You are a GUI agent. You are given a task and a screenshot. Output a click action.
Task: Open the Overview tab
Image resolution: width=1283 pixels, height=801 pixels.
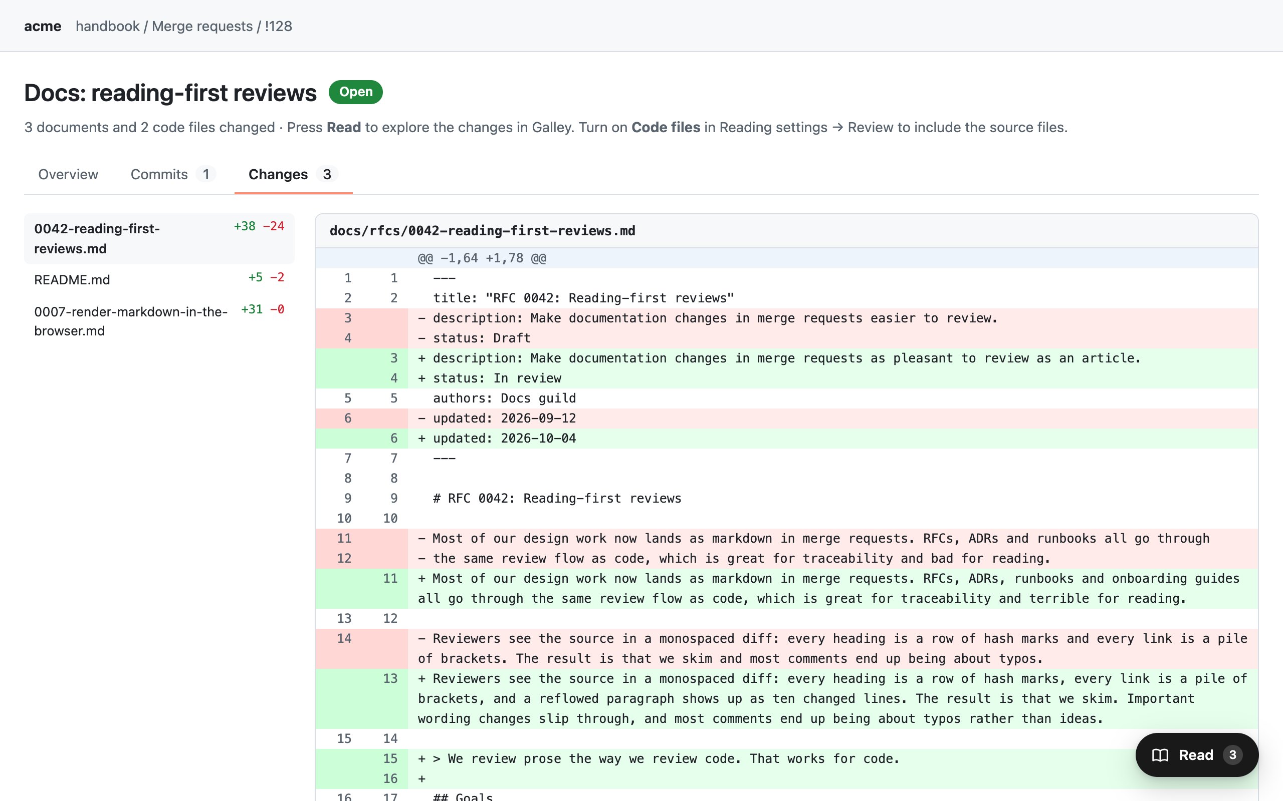pyautogui.click(x=68, y=174)
